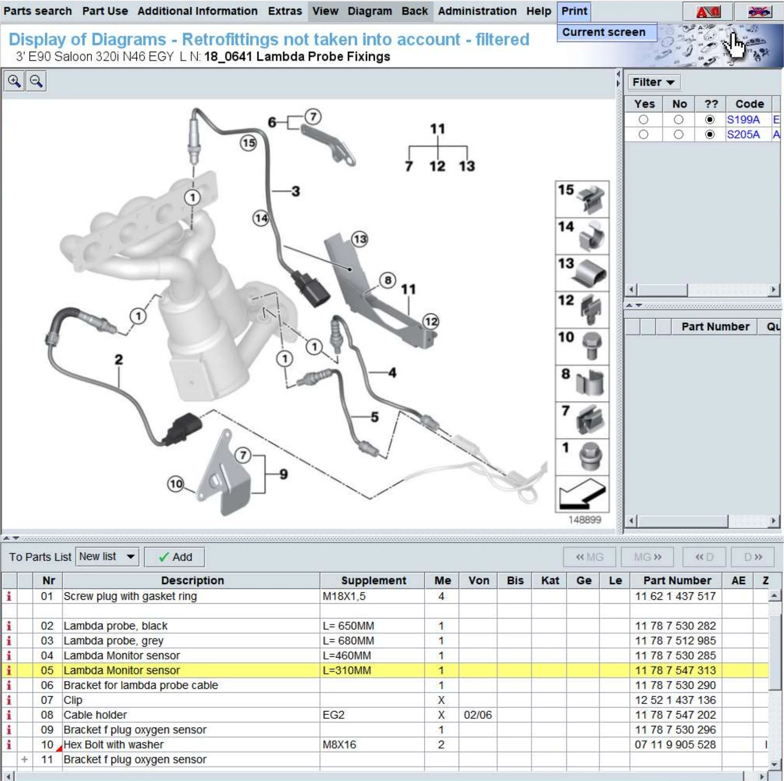This screenshot has height=781, width=784.
Task: Open info icon for row 07 Clip
Action: (x=9, y=700)
